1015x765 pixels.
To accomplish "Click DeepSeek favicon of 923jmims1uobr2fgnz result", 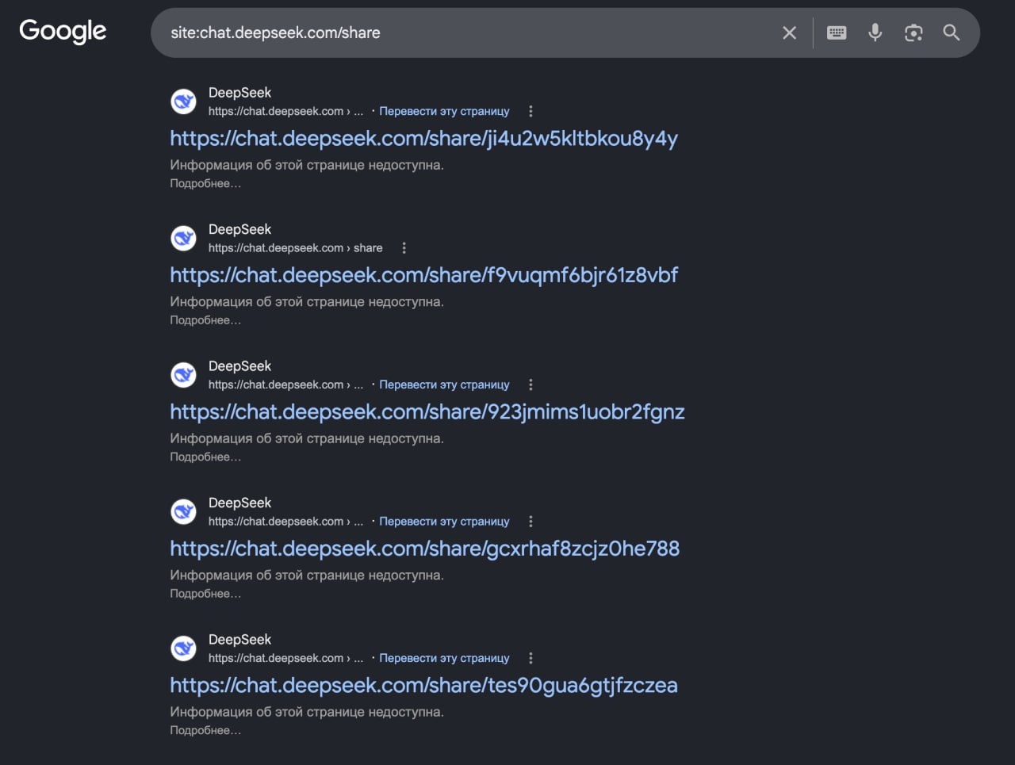I will coord(184,375).
